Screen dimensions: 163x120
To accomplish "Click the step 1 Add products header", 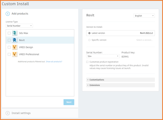I will pyautogui.click(x=20, y=14).
